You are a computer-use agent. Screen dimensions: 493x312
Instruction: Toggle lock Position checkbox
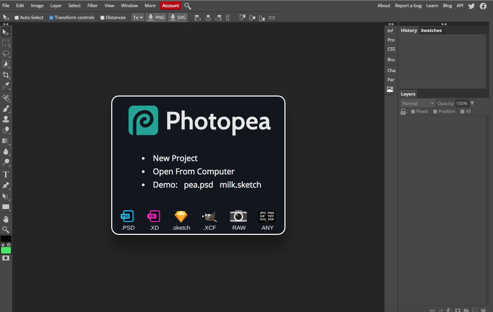pyautogui.click(x=435, y=111)
